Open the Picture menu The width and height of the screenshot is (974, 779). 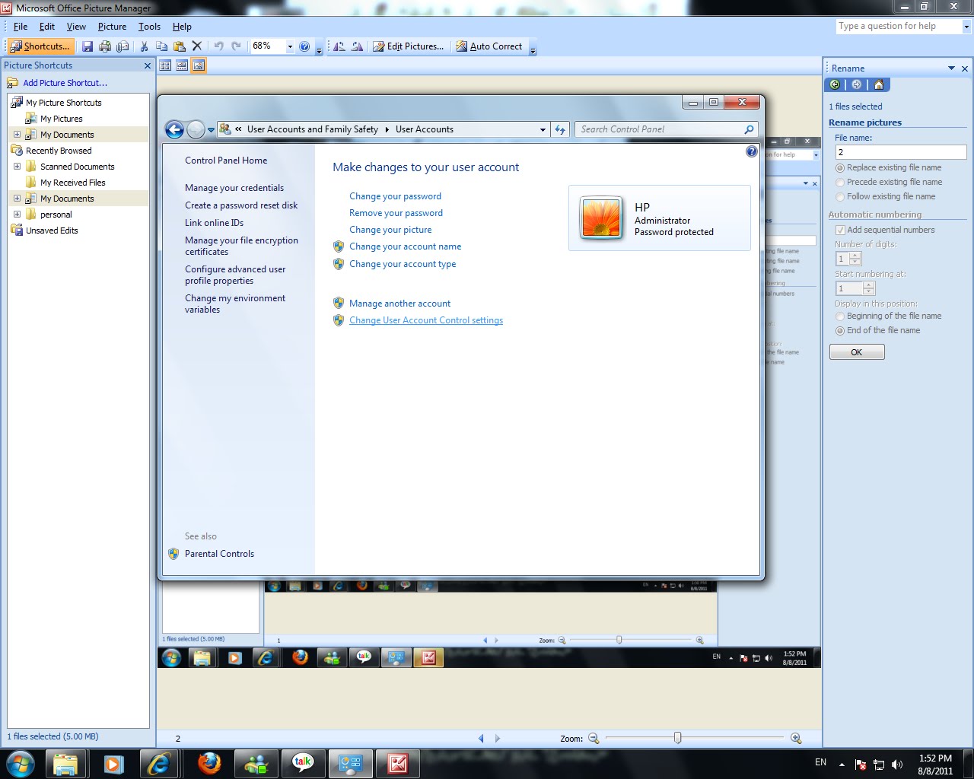point(112,27)
